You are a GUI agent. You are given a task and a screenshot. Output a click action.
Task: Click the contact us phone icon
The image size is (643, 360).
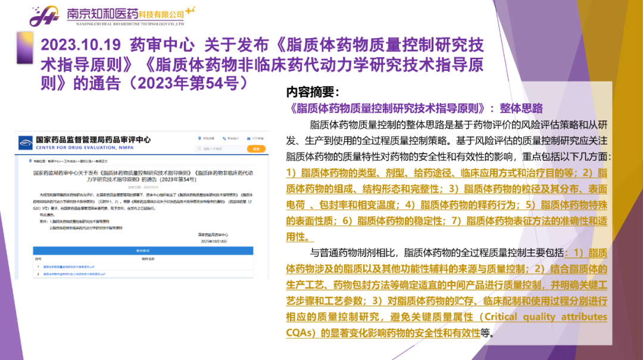tap(224, 138)
